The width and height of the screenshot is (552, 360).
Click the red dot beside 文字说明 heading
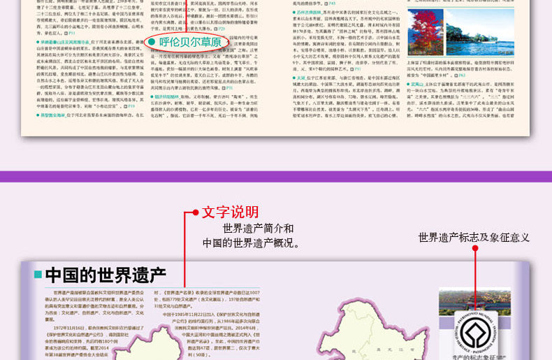(196, 212)
